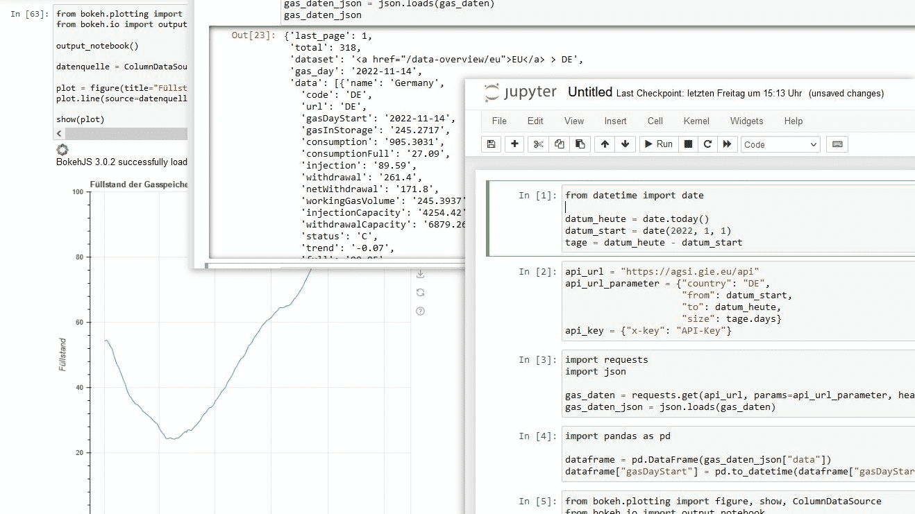
Task: Click the Out[23]: output prompt
Action: (253, 35)
